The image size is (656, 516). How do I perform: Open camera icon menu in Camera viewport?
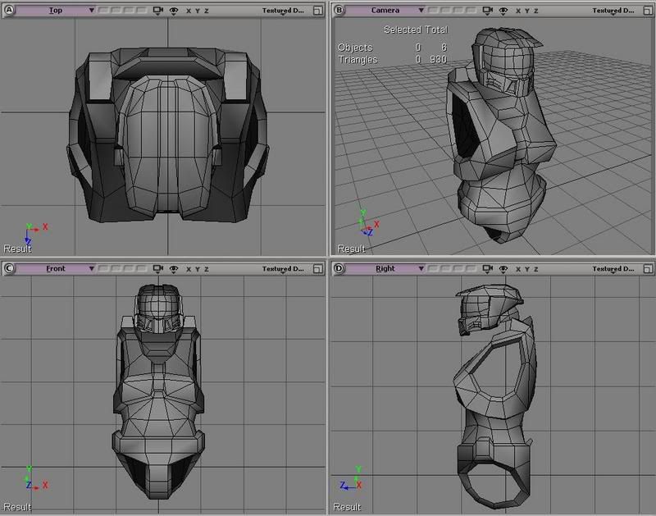coord(487,11)
